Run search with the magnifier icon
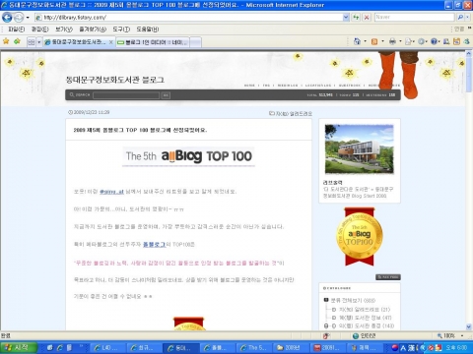 pyautogui.click(x=460, y=17)
